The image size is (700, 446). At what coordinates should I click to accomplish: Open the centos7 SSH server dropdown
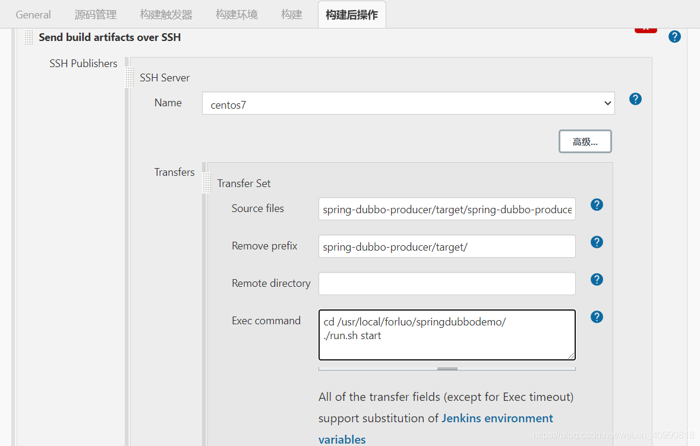408,103
